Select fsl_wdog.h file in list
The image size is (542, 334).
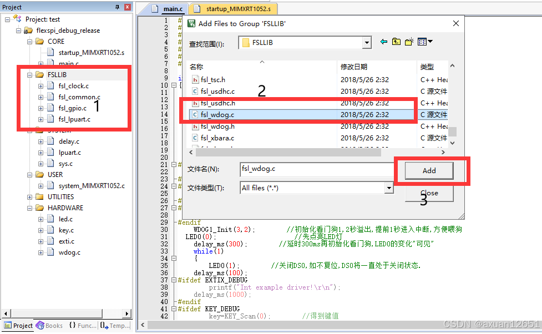pos(218,126)
